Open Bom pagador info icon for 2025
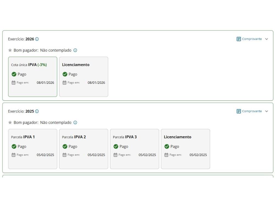 [x=75, y=123]
